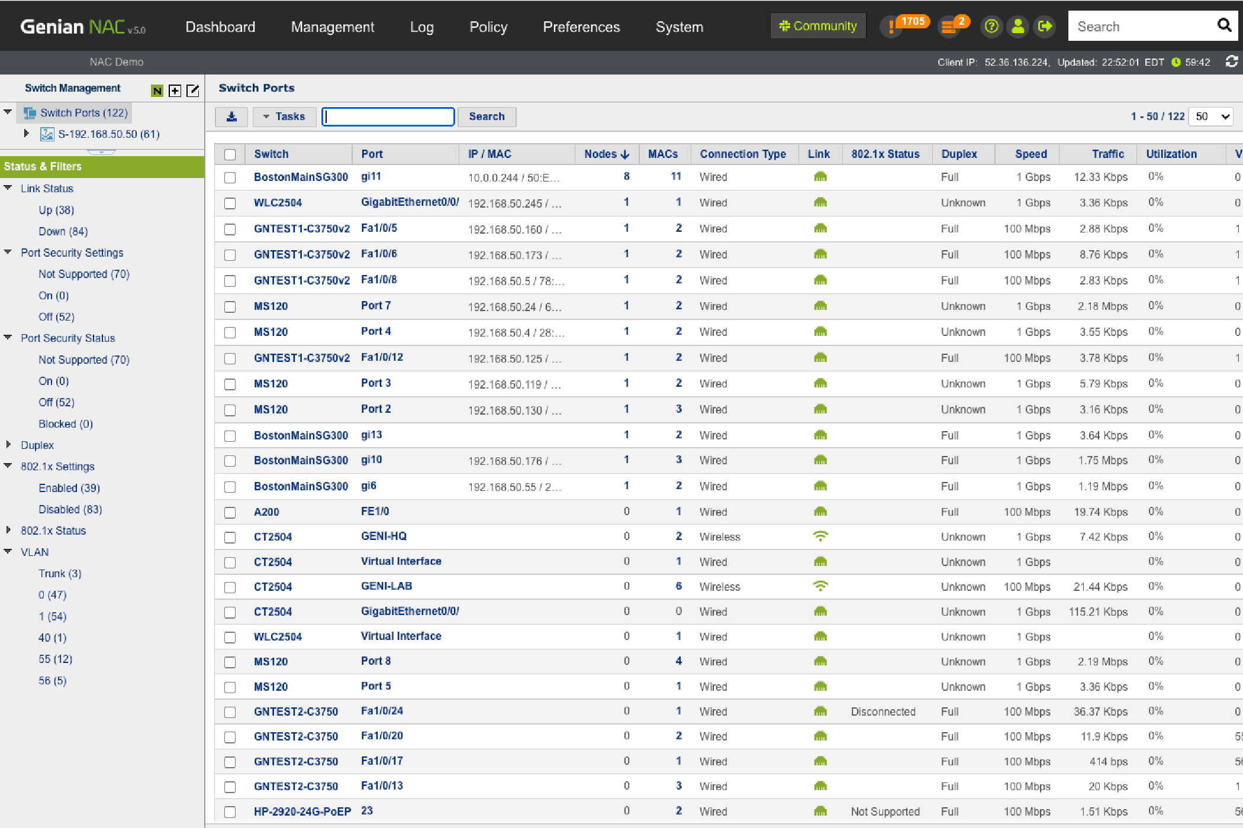The width and height of the screenshot is (1243, 828).
Task: Check the select-all checkbox in table header
Action: [x=230, y=154]
